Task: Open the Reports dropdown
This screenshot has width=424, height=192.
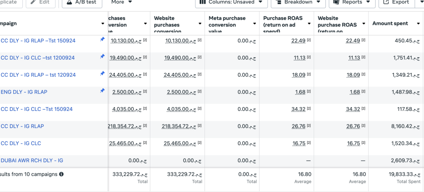Action: tap(352, 2)
